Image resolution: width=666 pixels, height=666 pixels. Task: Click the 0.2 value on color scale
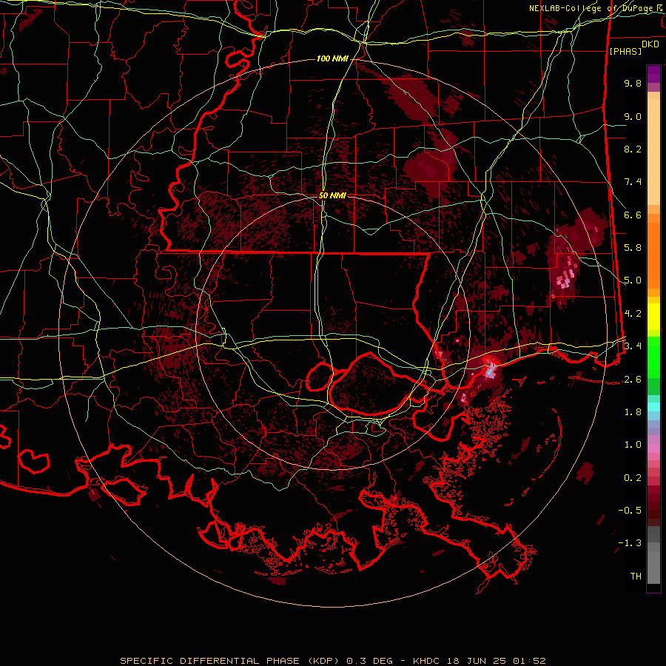coord(633,478)
